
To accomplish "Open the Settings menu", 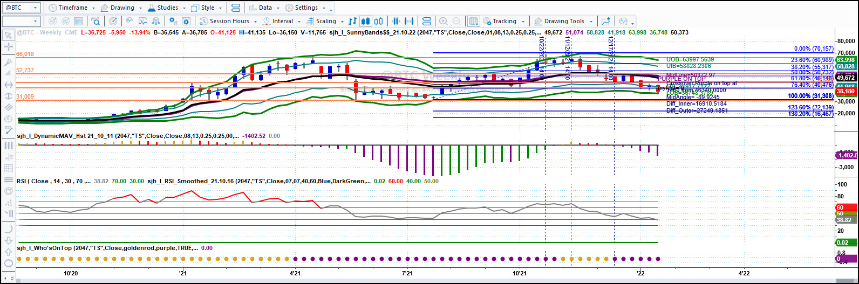I will [305, 8].
